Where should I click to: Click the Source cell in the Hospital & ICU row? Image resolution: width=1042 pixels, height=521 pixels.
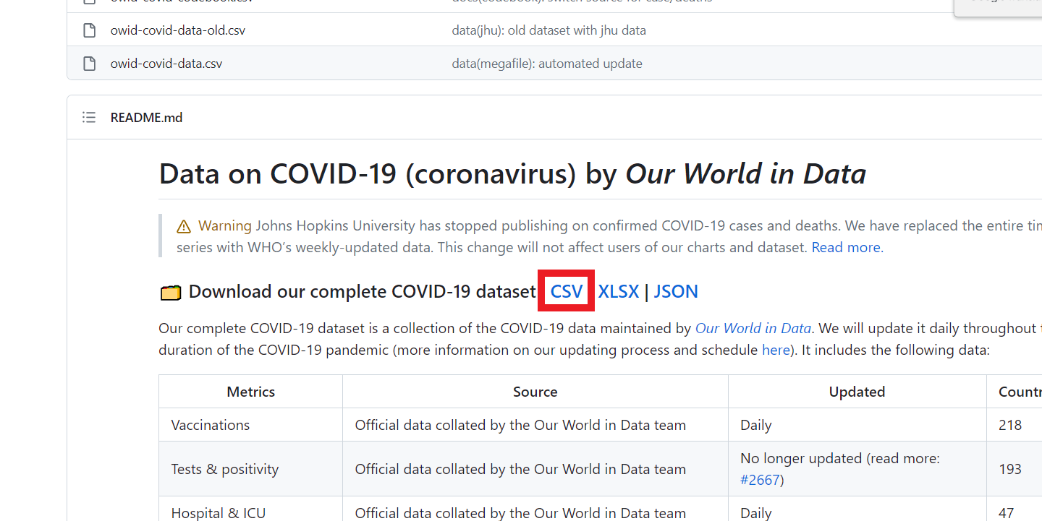535,509
